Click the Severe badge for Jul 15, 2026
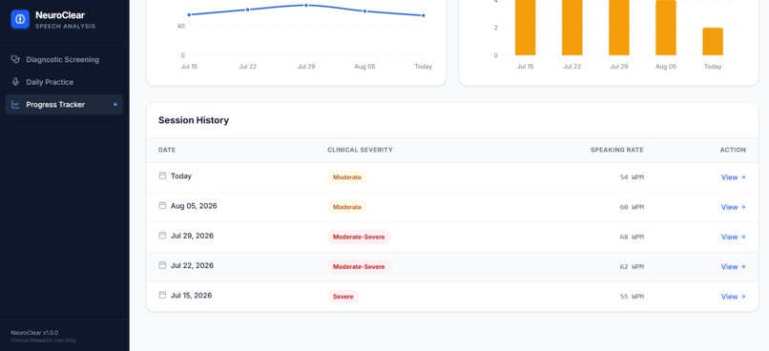The width and height of the screenshot is (769, 351). tap(343, 297)
